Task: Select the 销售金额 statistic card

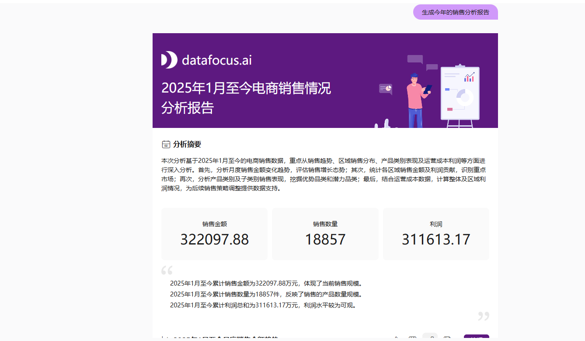Action: (214, 234)
